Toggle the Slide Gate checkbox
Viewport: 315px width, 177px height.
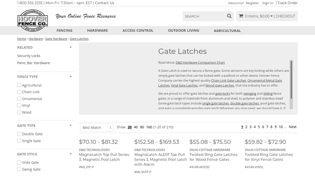pos(19,162)
